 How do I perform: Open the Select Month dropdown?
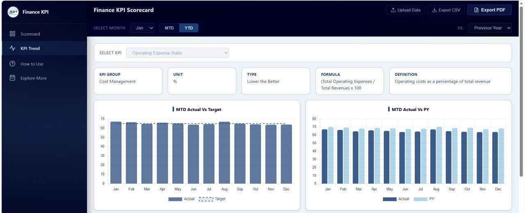142,28
